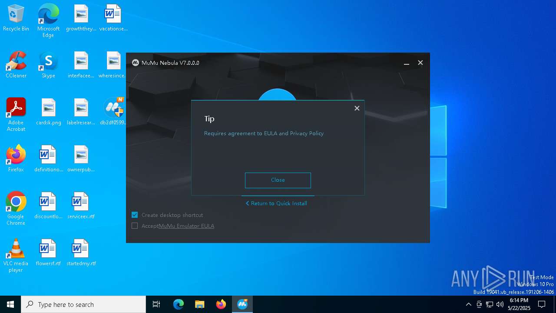
Task: Show hidden system tray icons
Action: tap(468, 304)
